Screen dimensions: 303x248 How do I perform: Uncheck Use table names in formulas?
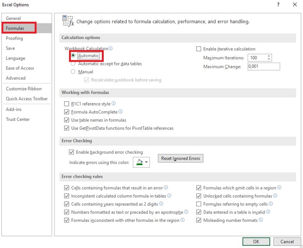(x=67, y=119)
